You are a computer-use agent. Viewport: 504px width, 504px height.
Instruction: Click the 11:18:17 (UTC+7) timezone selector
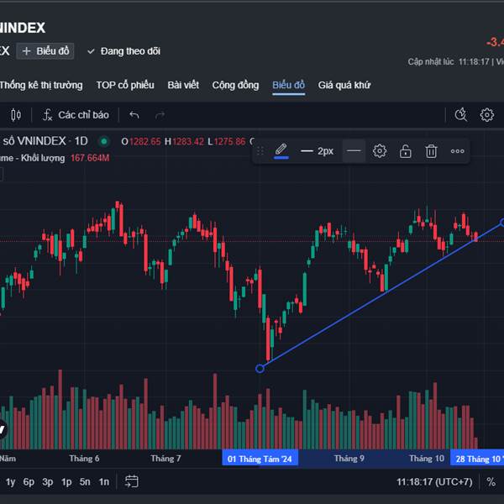click(x=434, y=482)
